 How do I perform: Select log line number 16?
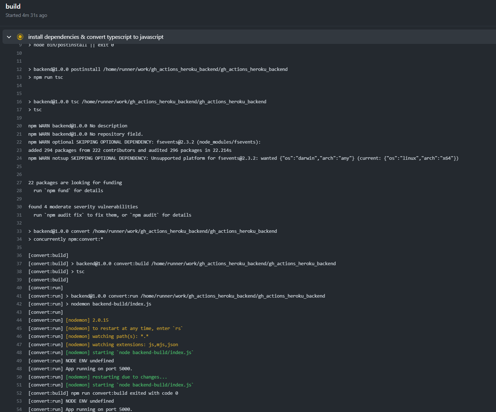[x=19, y=101]
